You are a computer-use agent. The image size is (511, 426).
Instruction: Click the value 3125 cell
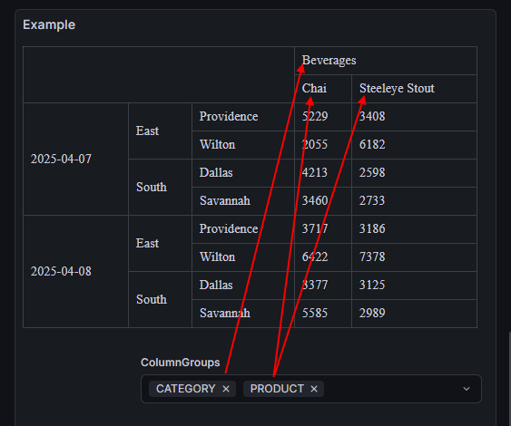414,286
